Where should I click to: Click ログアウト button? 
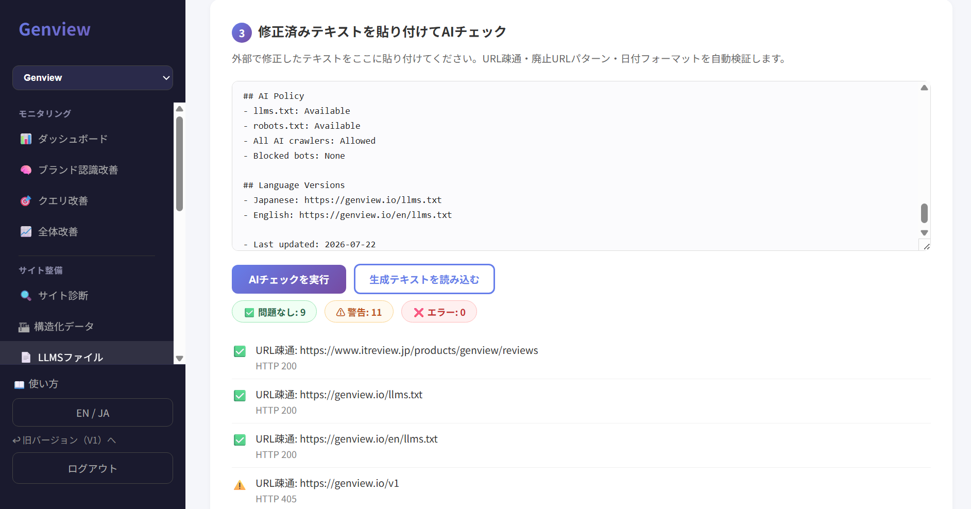point(93,468)
